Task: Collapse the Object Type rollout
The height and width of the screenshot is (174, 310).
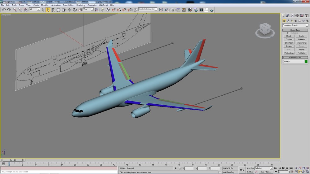Action: (x=295, y=30)
